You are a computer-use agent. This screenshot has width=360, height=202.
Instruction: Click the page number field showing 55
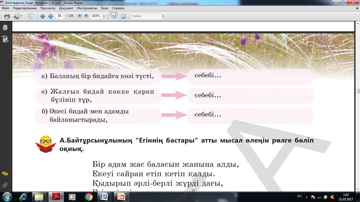point(60,16)
